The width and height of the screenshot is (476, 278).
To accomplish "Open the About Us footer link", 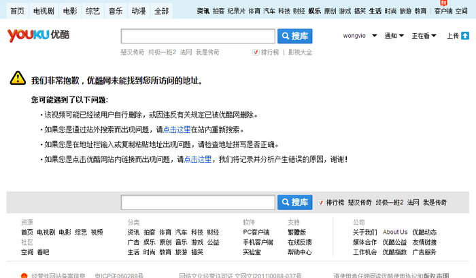I will [395, 233].
